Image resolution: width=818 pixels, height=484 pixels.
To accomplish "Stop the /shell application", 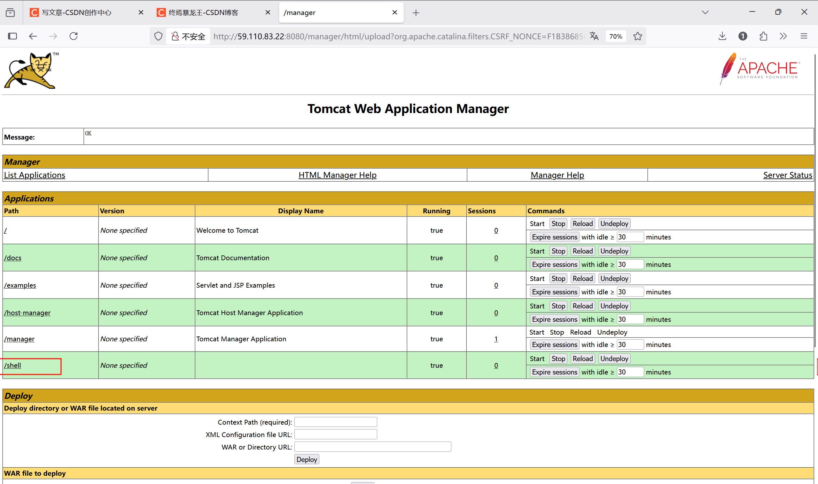I will (x=558, y=359).
